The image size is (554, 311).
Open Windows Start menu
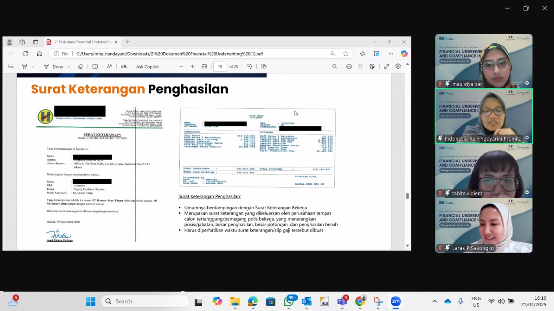(90, 301)
